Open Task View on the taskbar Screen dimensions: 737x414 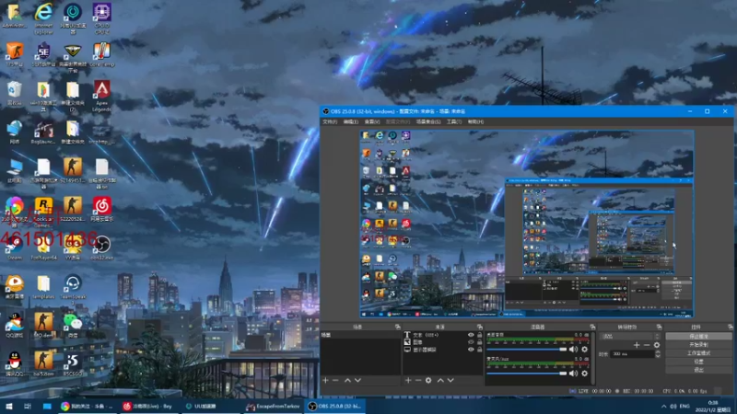tap(28, 406)
